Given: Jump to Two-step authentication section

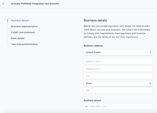Looking at the screenshot, I should 24,44.
